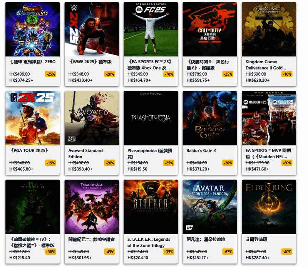Open the Phasmophobia game preview tile
Screen dimensions: 308x267
[151, 118]
